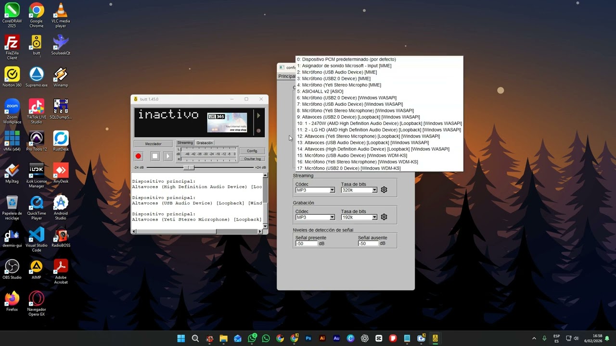
Task: Pick 'Altavoces (USB2.0 Device) [Loopback]' entry
Action: pos(379,117)
